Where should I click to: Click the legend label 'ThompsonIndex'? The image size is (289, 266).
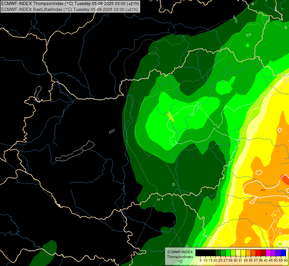(180, 257)
